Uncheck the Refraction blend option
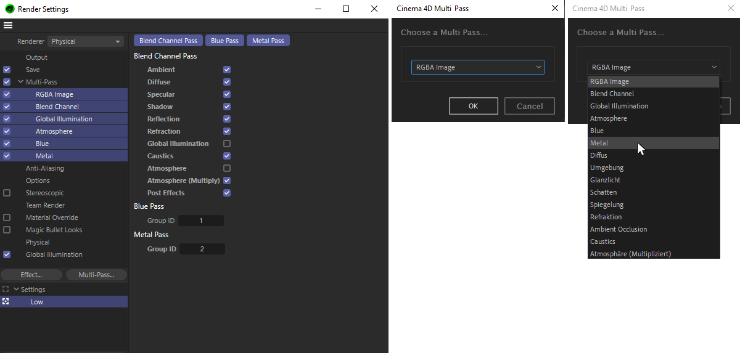Screen dimensions: 740x353 click(x=227, y=131)
